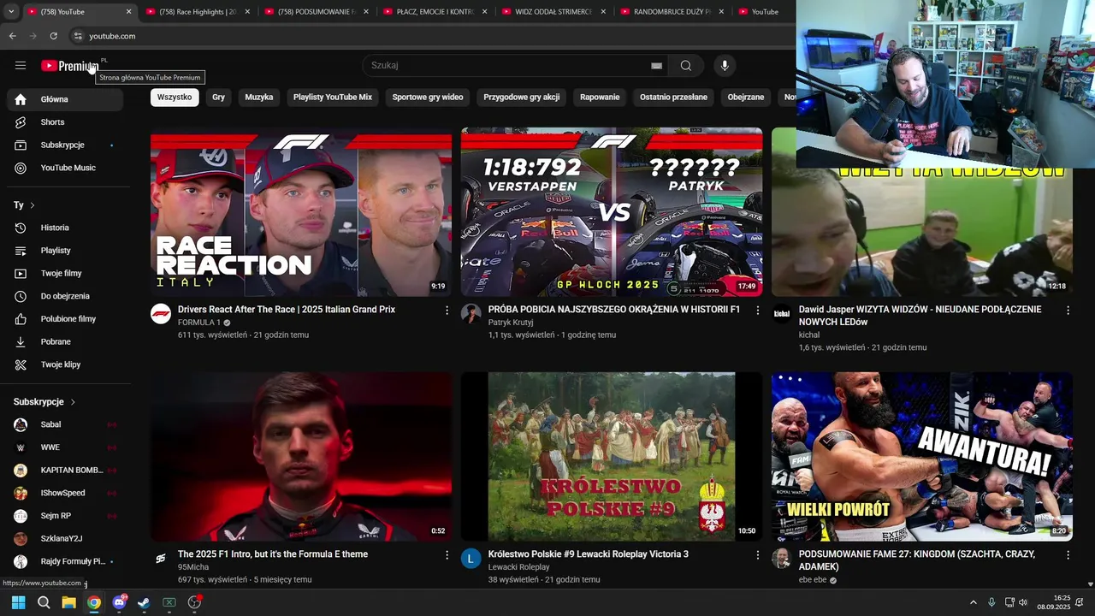Open the YouTube hamburger guide menu

pos(21,66)
